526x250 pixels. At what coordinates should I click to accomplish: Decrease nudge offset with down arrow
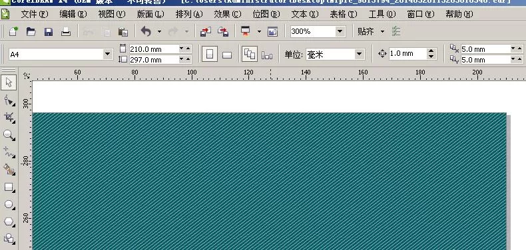pyautogui.click(x=431, y=57)
